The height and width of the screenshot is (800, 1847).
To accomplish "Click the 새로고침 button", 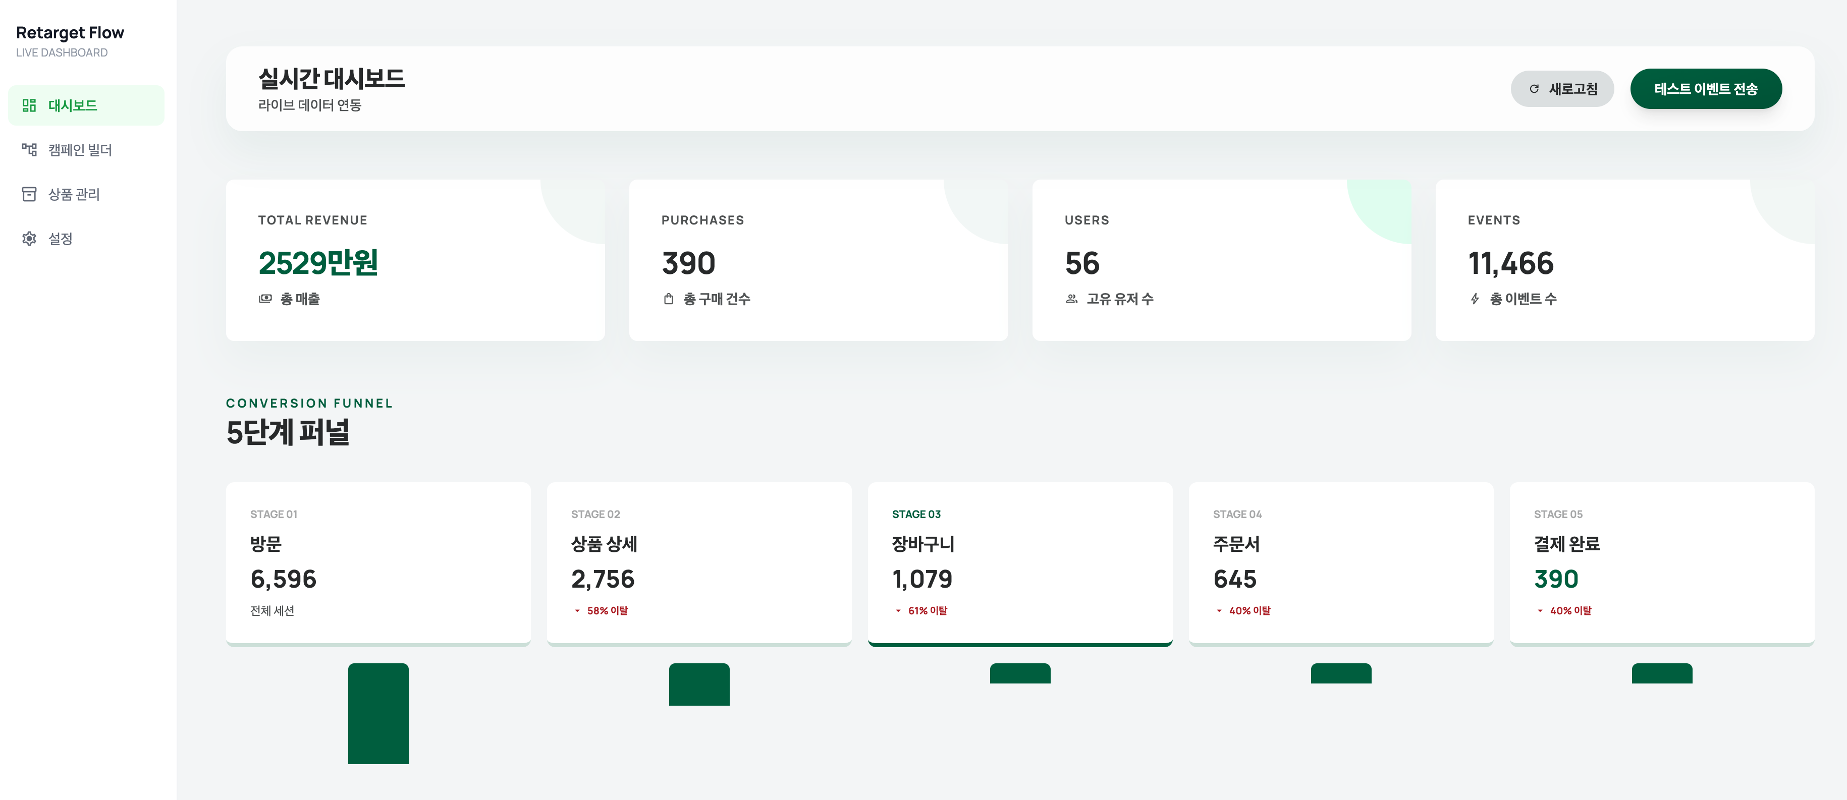I will click(1563, 89).
